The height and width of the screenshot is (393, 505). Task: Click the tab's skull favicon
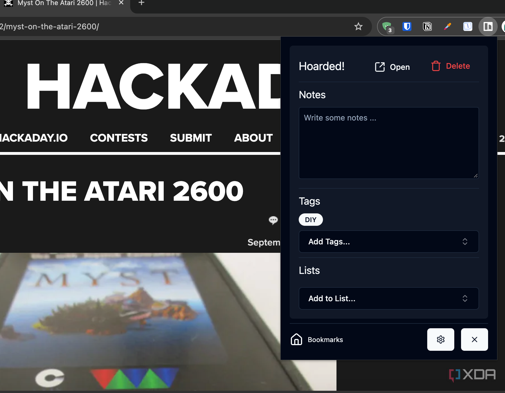point(8,3)
